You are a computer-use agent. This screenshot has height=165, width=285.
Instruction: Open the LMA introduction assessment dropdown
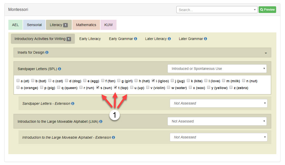point(217,121)
